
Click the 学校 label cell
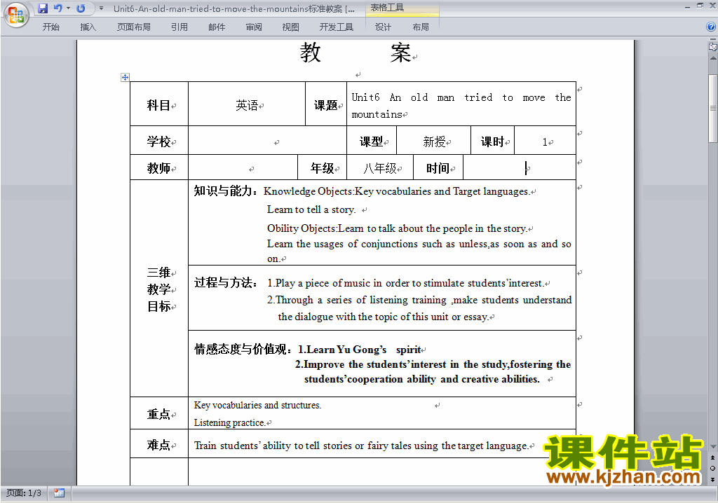coord(159,141)
